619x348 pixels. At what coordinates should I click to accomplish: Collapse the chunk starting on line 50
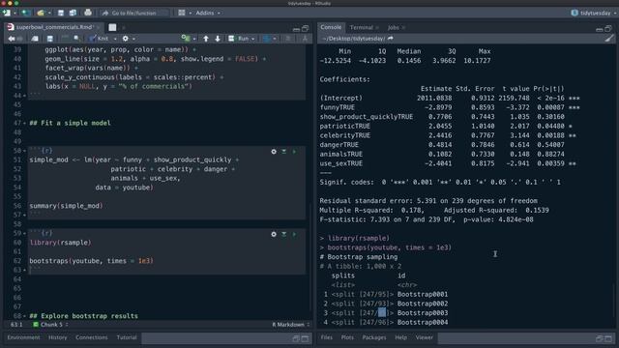24,151
